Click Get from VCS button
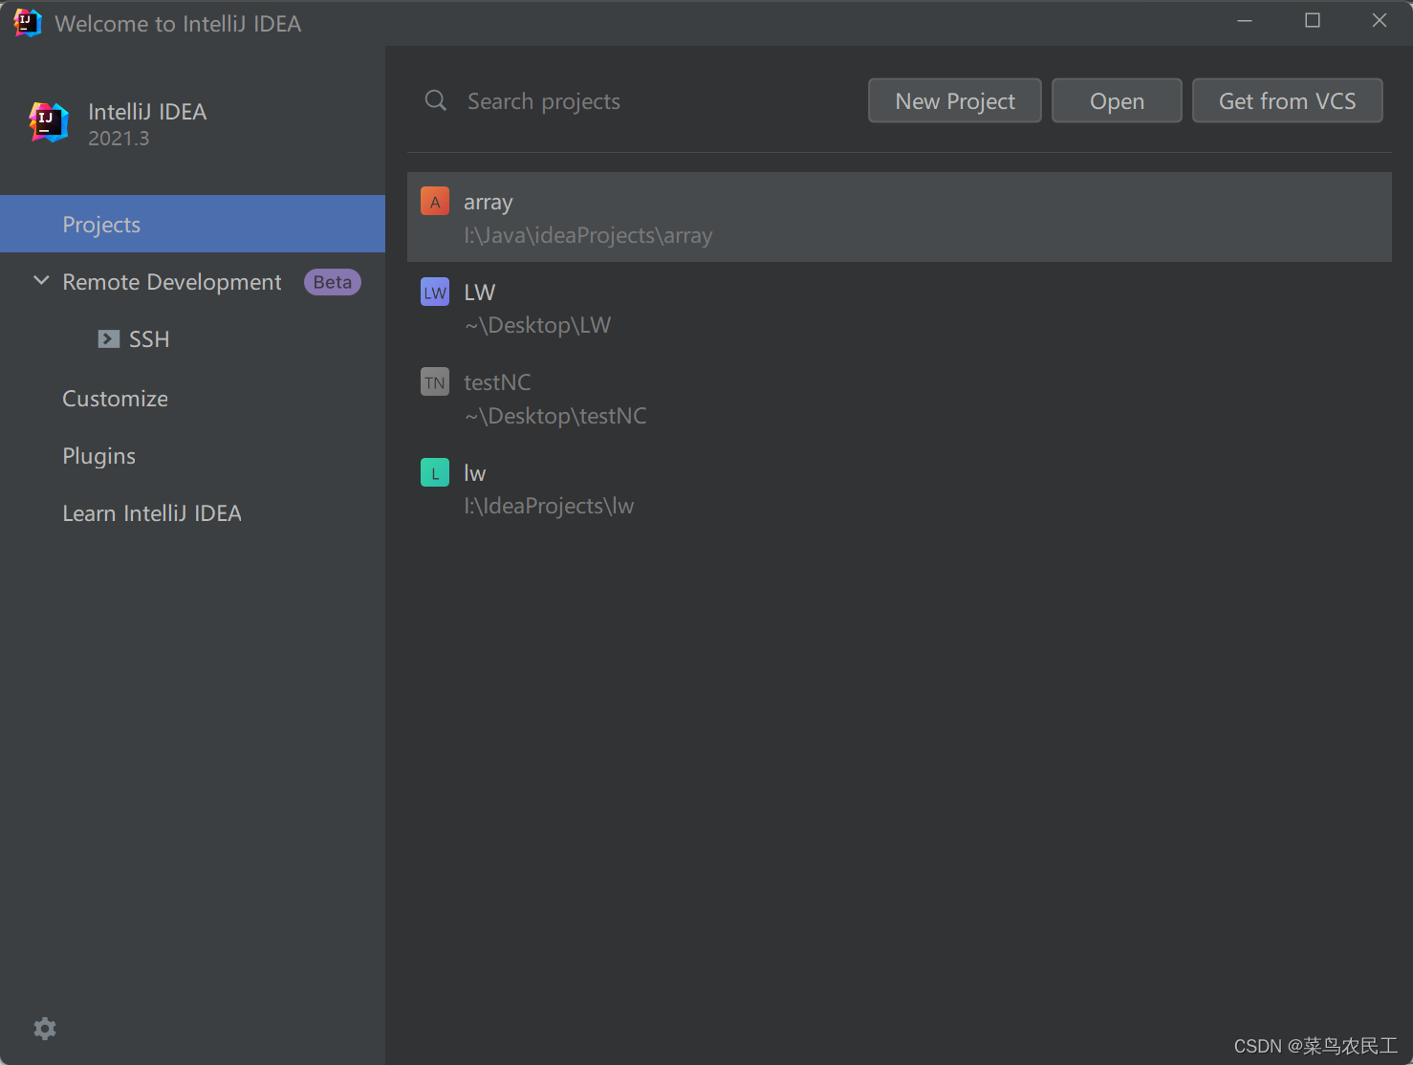1413x1065 pixels. (1288, 100)
